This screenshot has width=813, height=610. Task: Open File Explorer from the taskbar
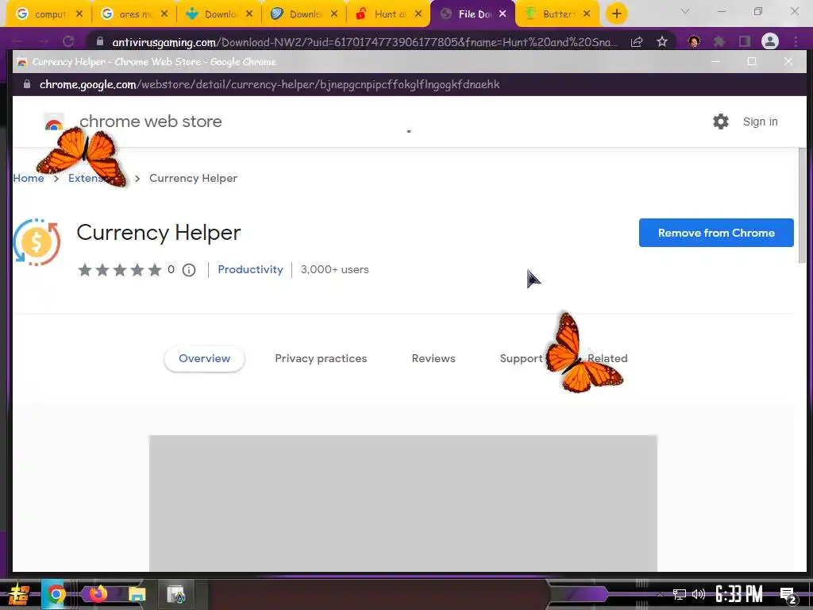[x=137, y=594]
